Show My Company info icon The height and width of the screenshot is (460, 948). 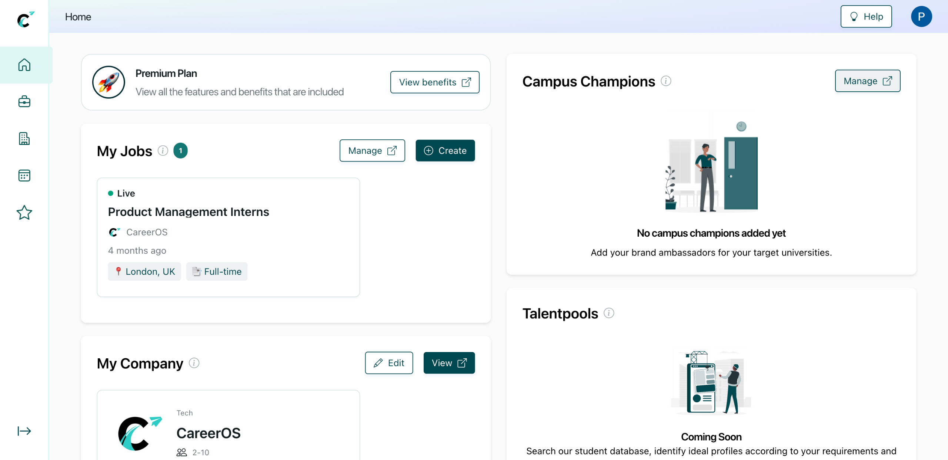[194, 363]
